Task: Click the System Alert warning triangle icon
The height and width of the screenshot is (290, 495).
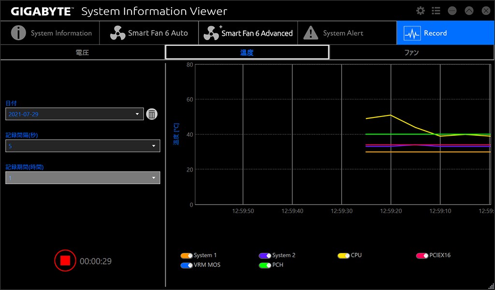Action: (310, 33)
